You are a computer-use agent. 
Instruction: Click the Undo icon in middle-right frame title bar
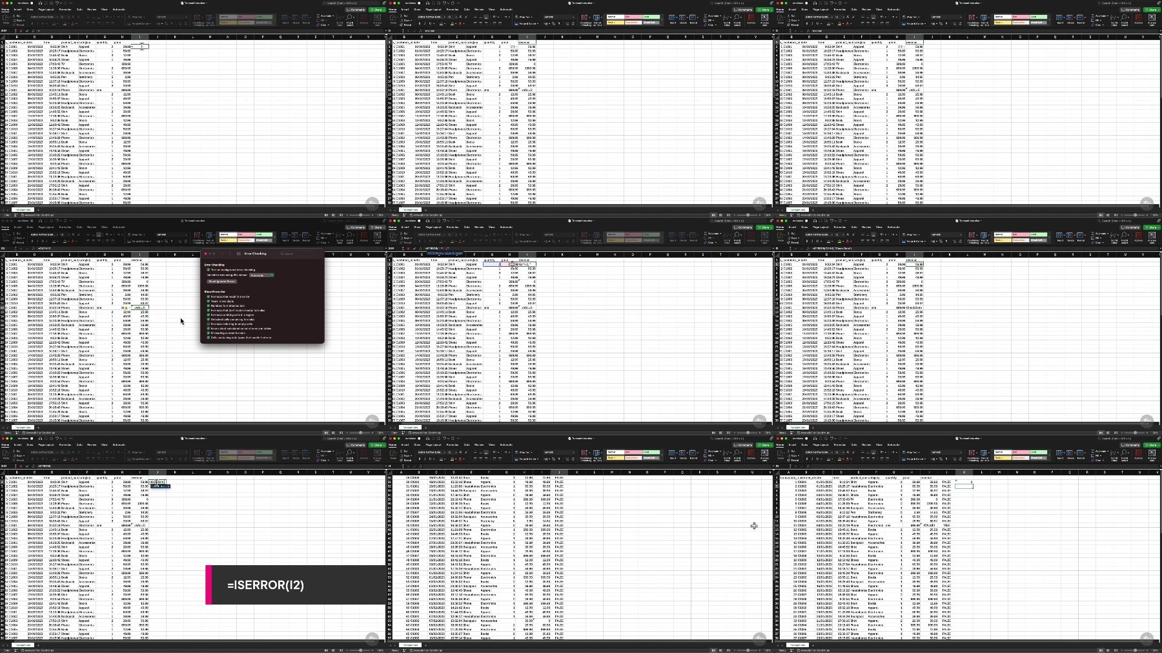pos(831,220)
